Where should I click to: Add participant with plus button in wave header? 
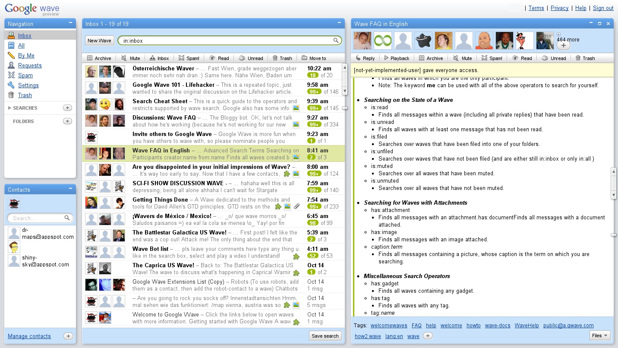pos(563,45)
